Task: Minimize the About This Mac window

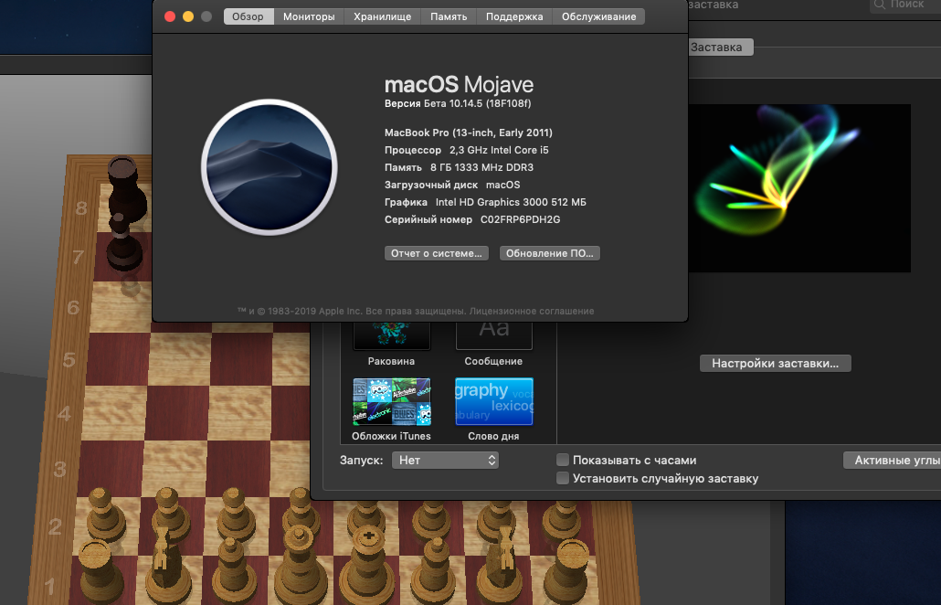Action: tap(188, 16)
